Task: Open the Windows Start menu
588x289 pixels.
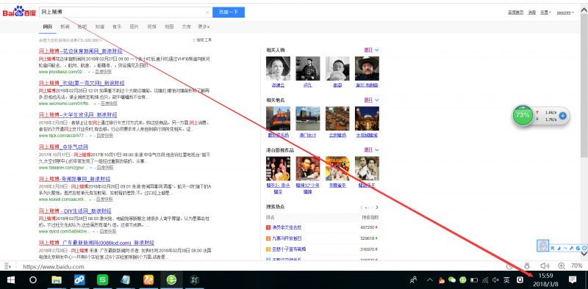Action: coord(10,279)
